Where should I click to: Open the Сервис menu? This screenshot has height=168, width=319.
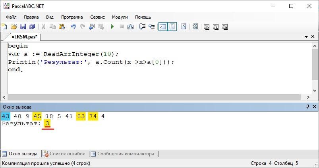(x=97, y=17)
